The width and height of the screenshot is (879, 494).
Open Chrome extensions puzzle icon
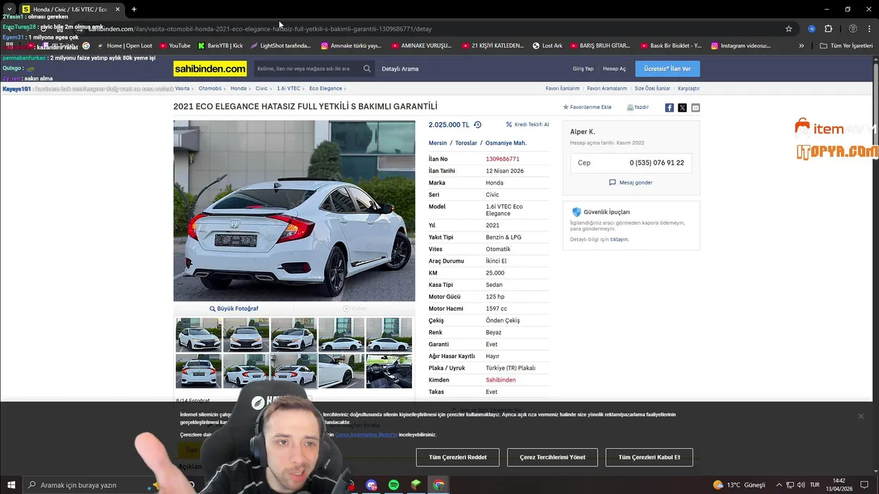point(828,29)
